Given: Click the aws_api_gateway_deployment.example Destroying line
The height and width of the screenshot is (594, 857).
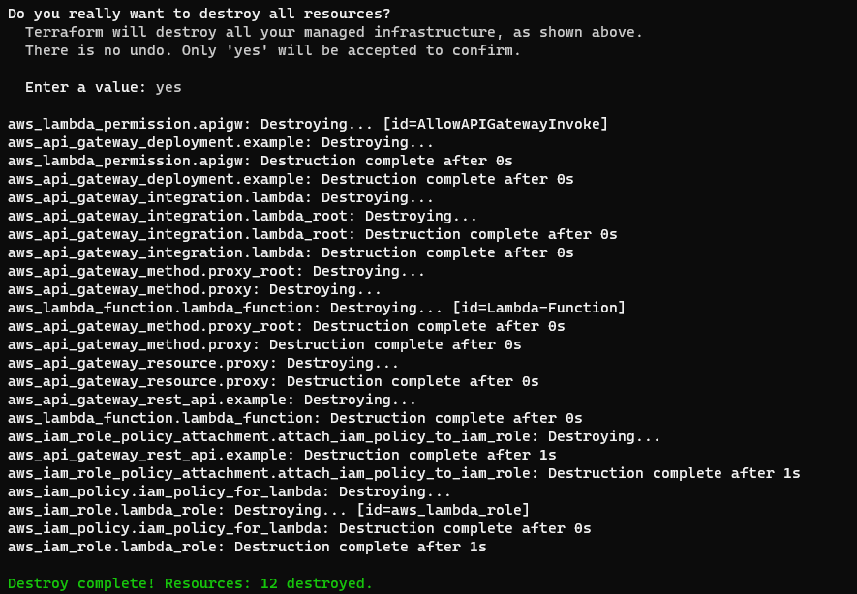Looking at the screenshot, I should pos(220,142).
